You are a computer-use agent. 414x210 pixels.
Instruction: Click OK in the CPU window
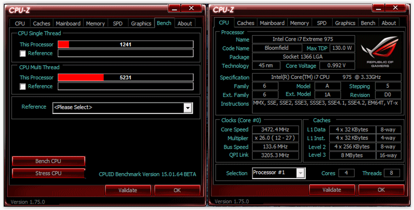[381, 189]
